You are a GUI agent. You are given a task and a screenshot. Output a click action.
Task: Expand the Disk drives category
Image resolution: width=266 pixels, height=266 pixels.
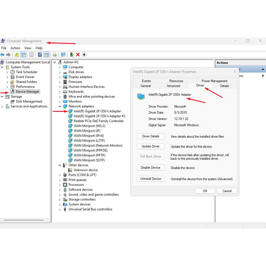click(x=60, y=72)
